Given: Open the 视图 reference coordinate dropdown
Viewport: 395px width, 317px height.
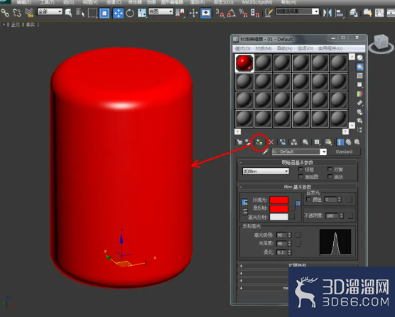Looking at the screenshot, I should 161,11.
